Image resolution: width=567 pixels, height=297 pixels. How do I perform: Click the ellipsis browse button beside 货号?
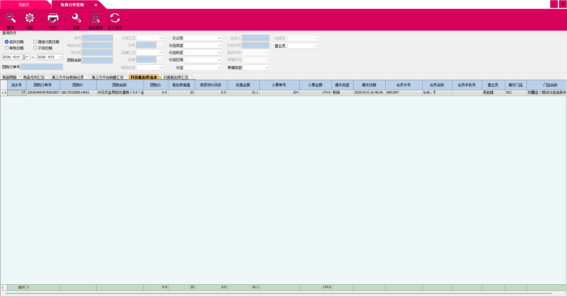pos(117,38)
